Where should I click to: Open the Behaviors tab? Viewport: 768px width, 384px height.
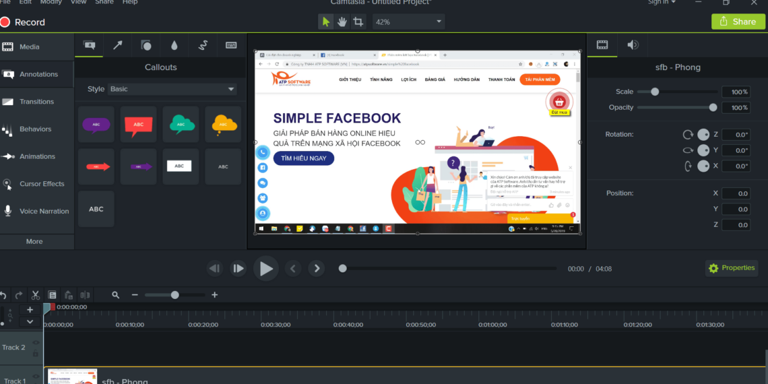tap(37, 129)
